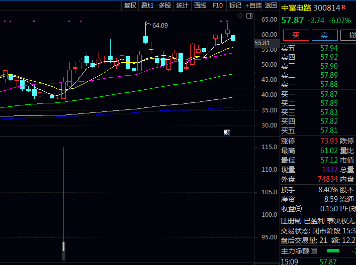The width and height of the screenshot is (356, 265).
Task: Click the 撤 cancel order button
Action: point(349,35)
